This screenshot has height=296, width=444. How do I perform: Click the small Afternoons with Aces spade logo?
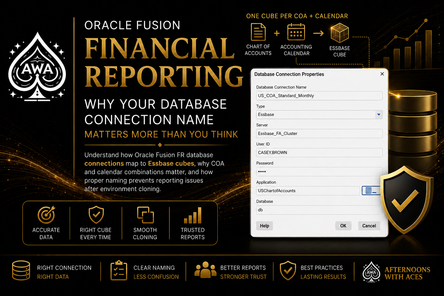pyautogui.click(x=371, y=272)
